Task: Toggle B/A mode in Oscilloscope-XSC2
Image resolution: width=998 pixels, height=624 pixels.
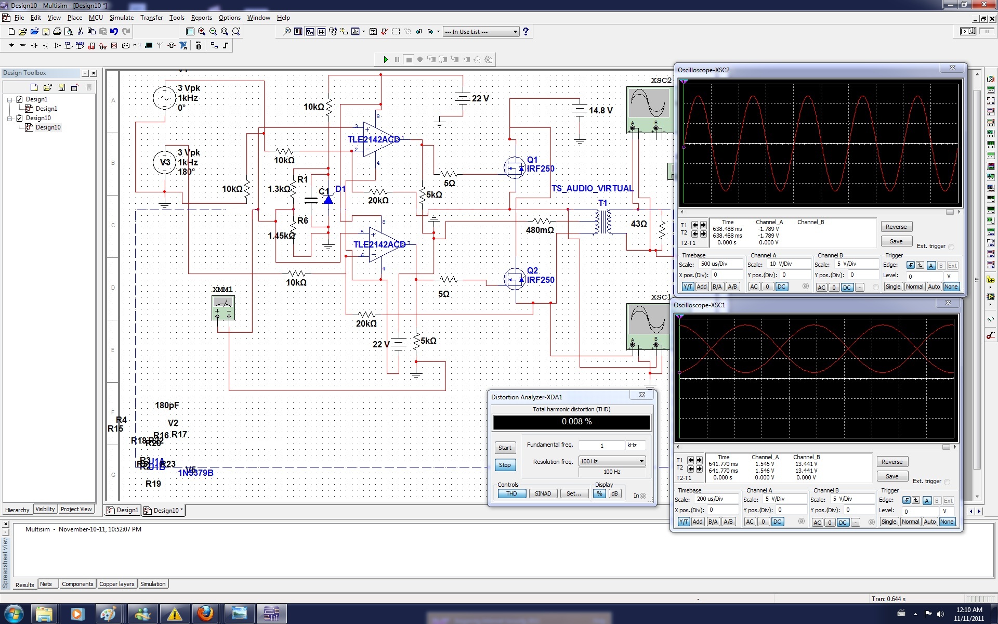Action: coord(717,287)
